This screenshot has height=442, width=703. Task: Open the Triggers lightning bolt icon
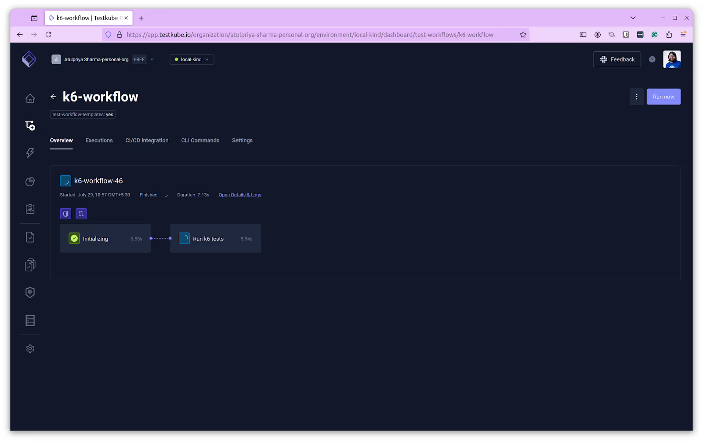30,153
